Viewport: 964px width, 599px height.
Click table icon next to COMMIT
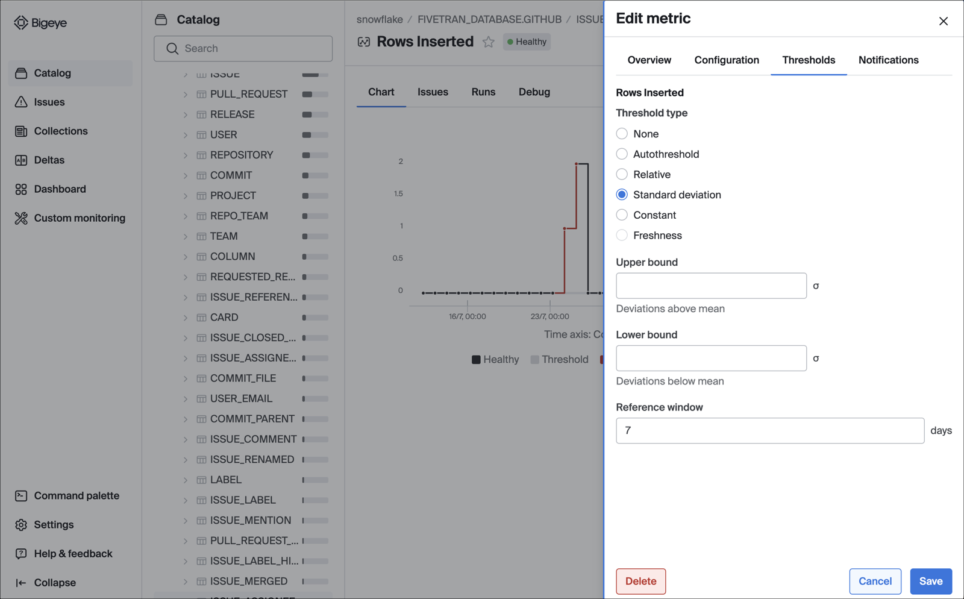click(201, 175)
